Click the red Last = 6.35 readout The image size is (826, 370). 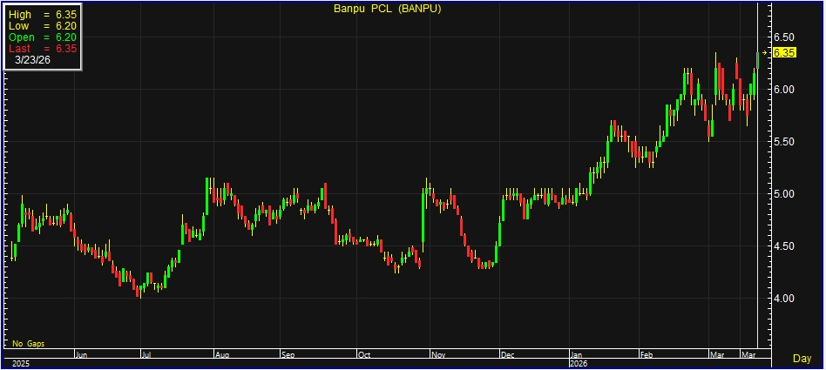(x=42, y=49)
